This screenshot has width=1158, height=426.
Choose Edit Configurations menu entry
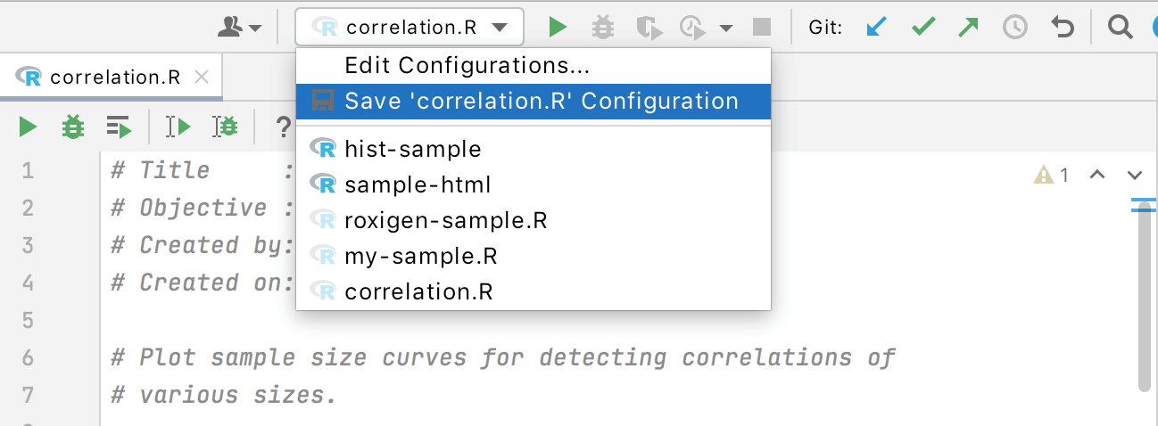(x=467, y=65)
